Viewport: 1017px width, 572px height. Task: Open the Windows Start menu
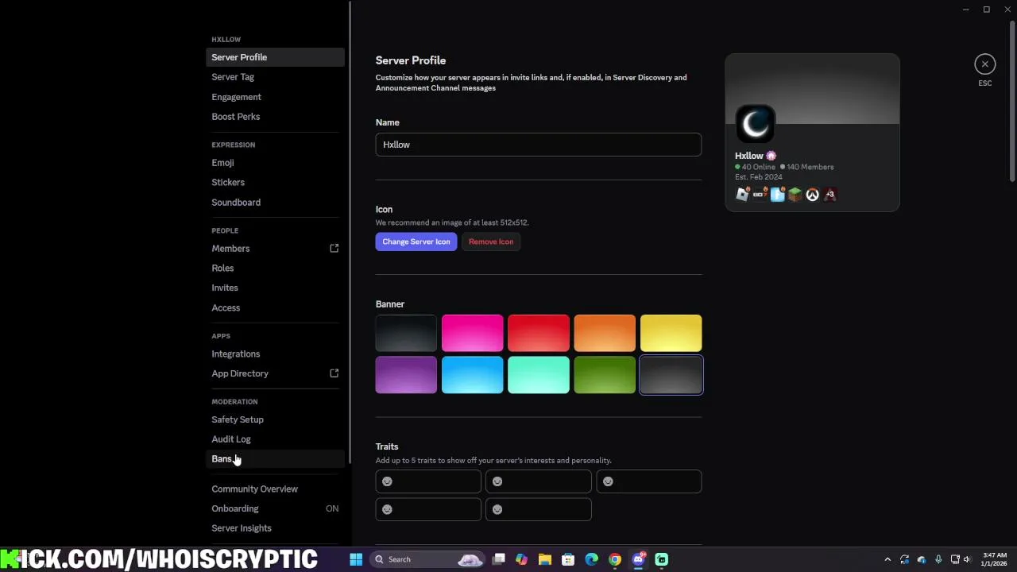[356, 559]
